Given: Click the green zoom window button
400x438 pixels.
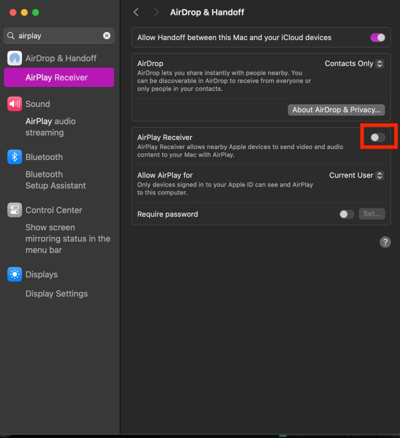Looking at the screenshot, I should click(36, 12).
